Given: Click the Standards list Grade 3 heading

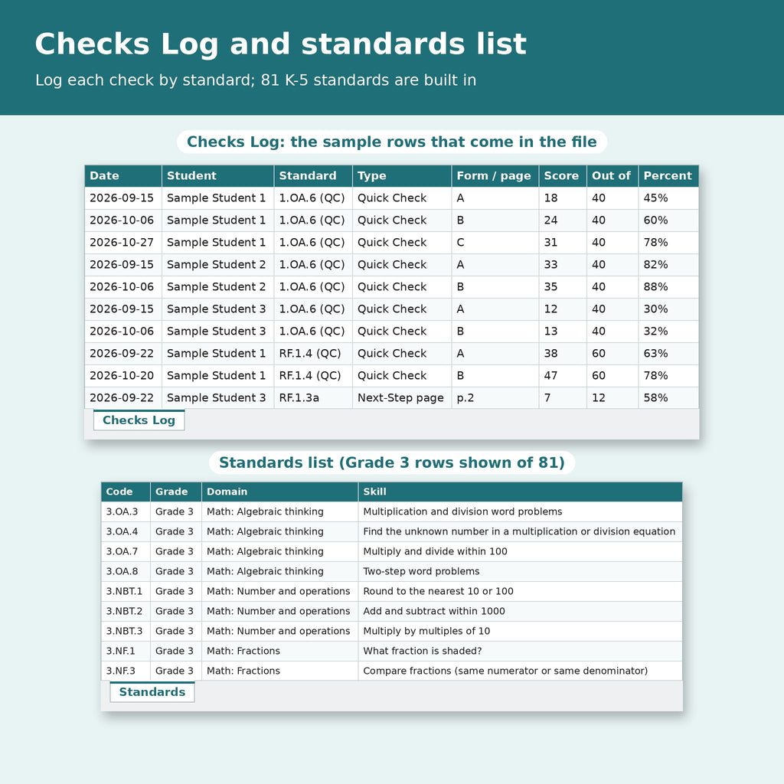Looking at the screenshot, I should coord(392,463).
